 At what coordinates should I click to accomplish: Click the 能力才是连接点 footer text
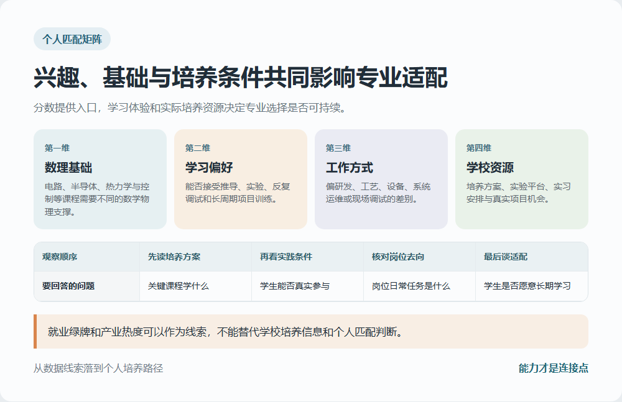tap(554, 368)
